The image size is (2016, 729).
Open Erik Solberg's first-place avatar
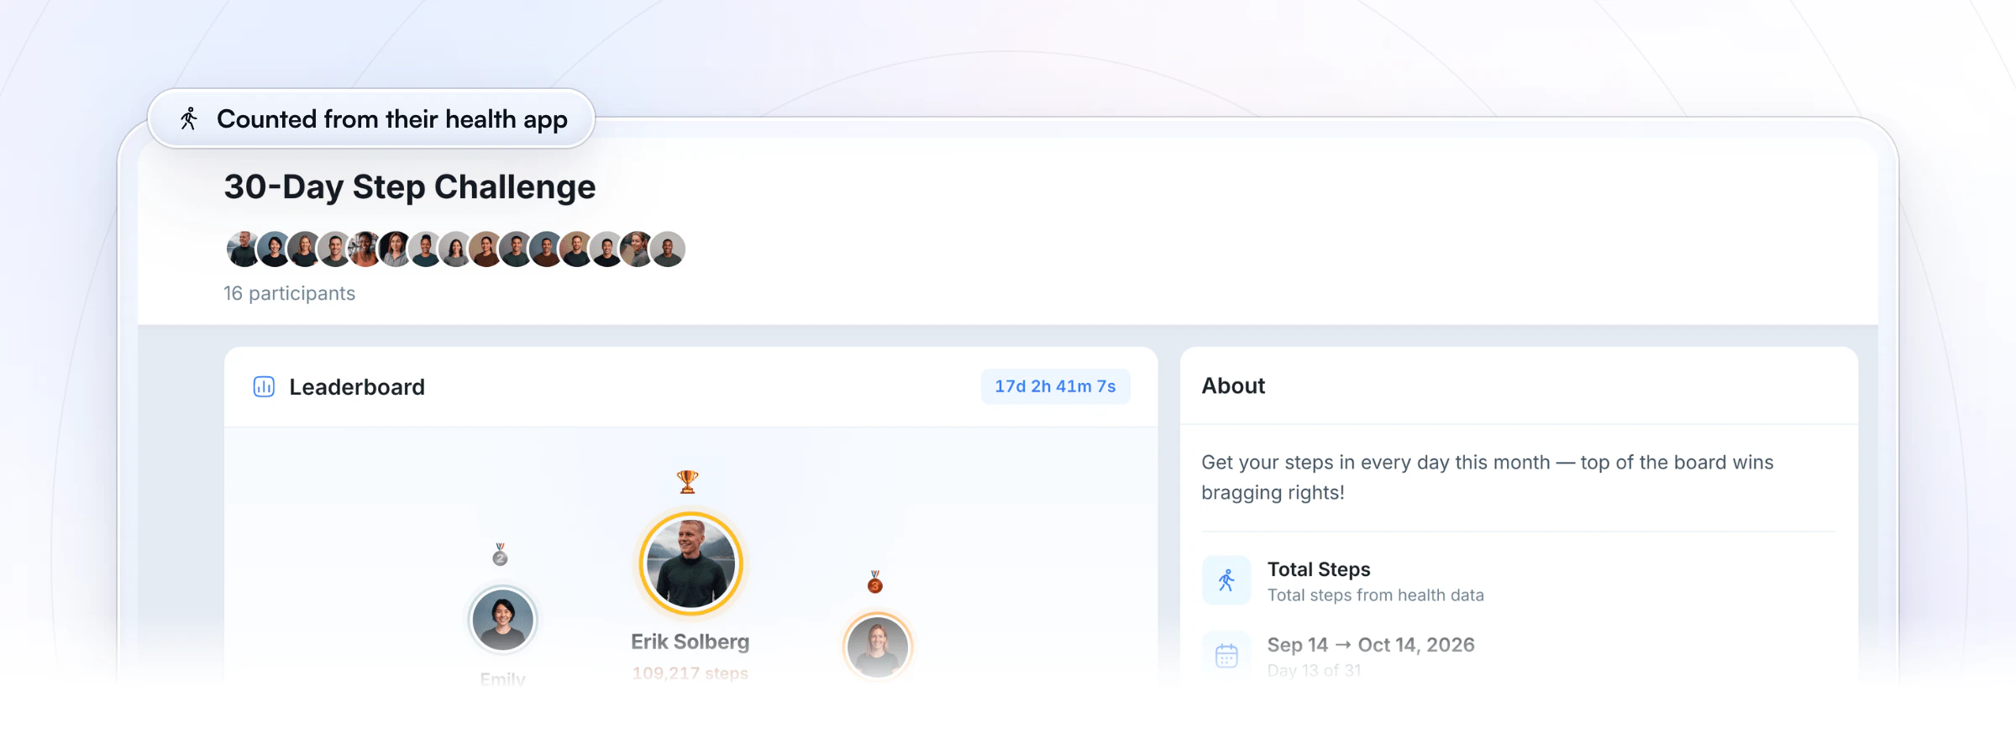(690, 564)
